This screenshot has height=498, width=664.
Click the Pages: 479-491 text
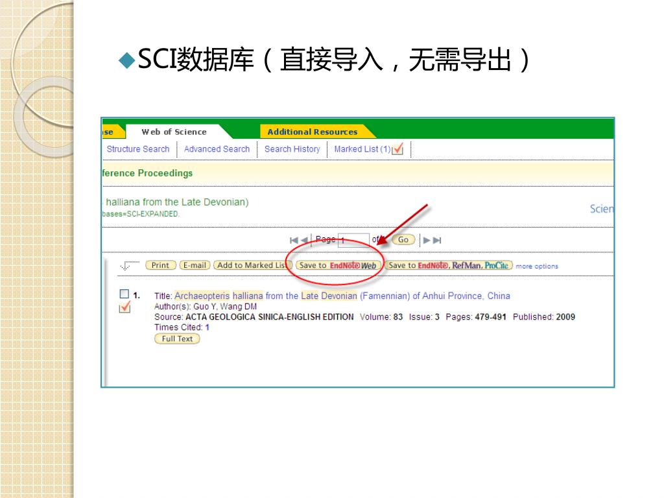(475, 316)
